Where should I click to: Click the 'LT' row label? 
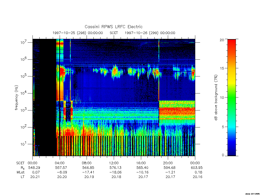(23, 177)
